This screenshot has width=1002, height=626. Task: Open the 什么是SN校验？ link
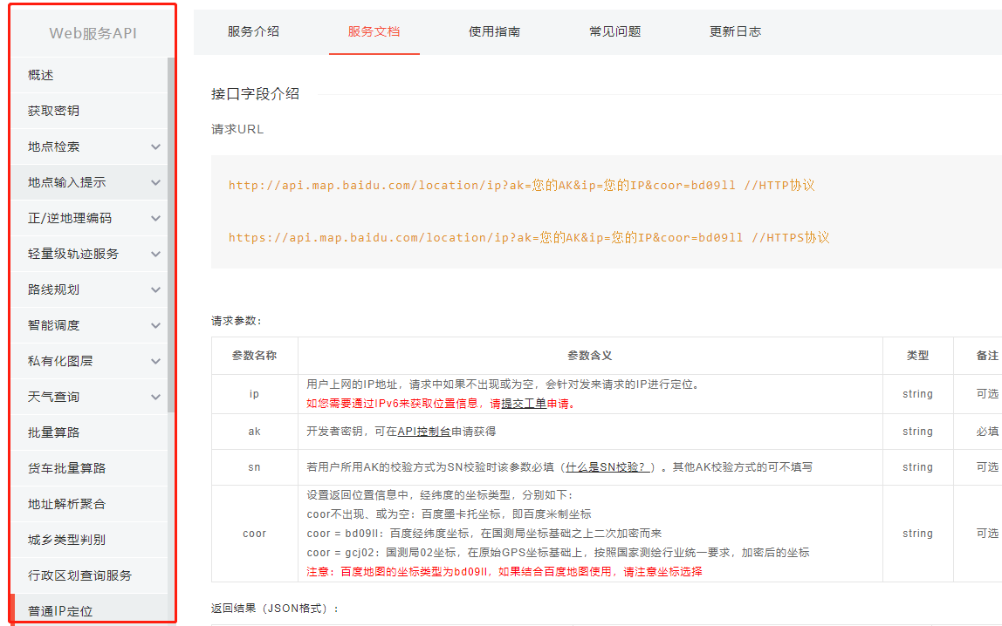point(607,467)
